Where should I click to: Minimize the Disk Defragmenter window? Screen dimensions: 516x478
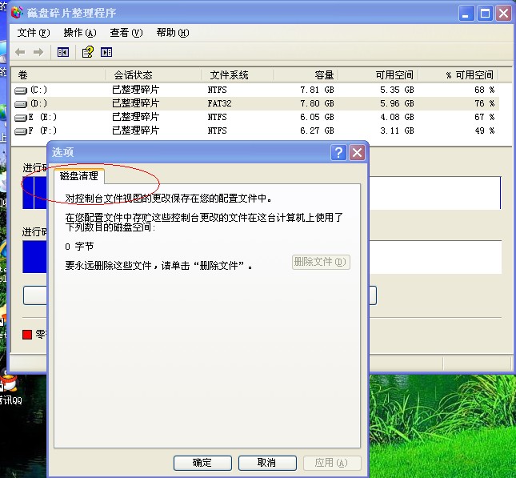pos(466,14)
